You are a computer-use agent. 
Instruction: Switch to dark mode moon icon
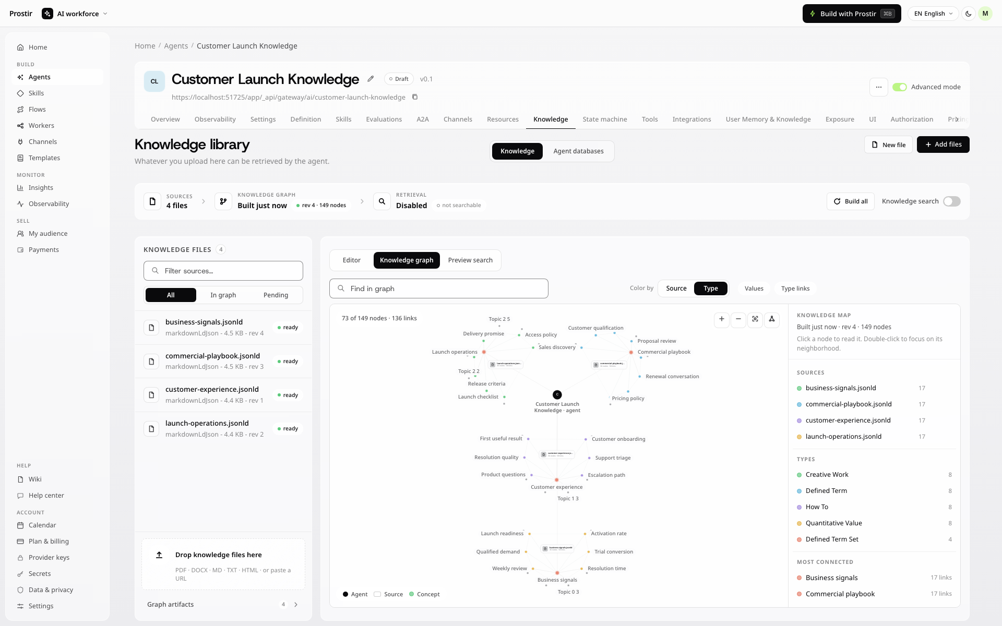969,14
